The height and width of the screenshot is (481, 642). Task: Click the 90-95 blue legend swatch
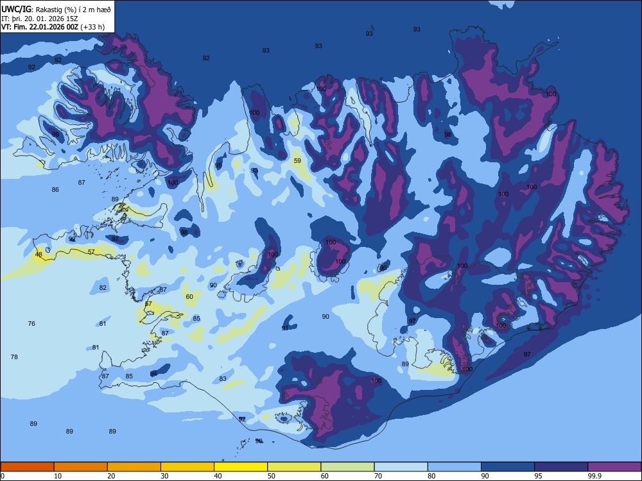click(x=508, y=467)
